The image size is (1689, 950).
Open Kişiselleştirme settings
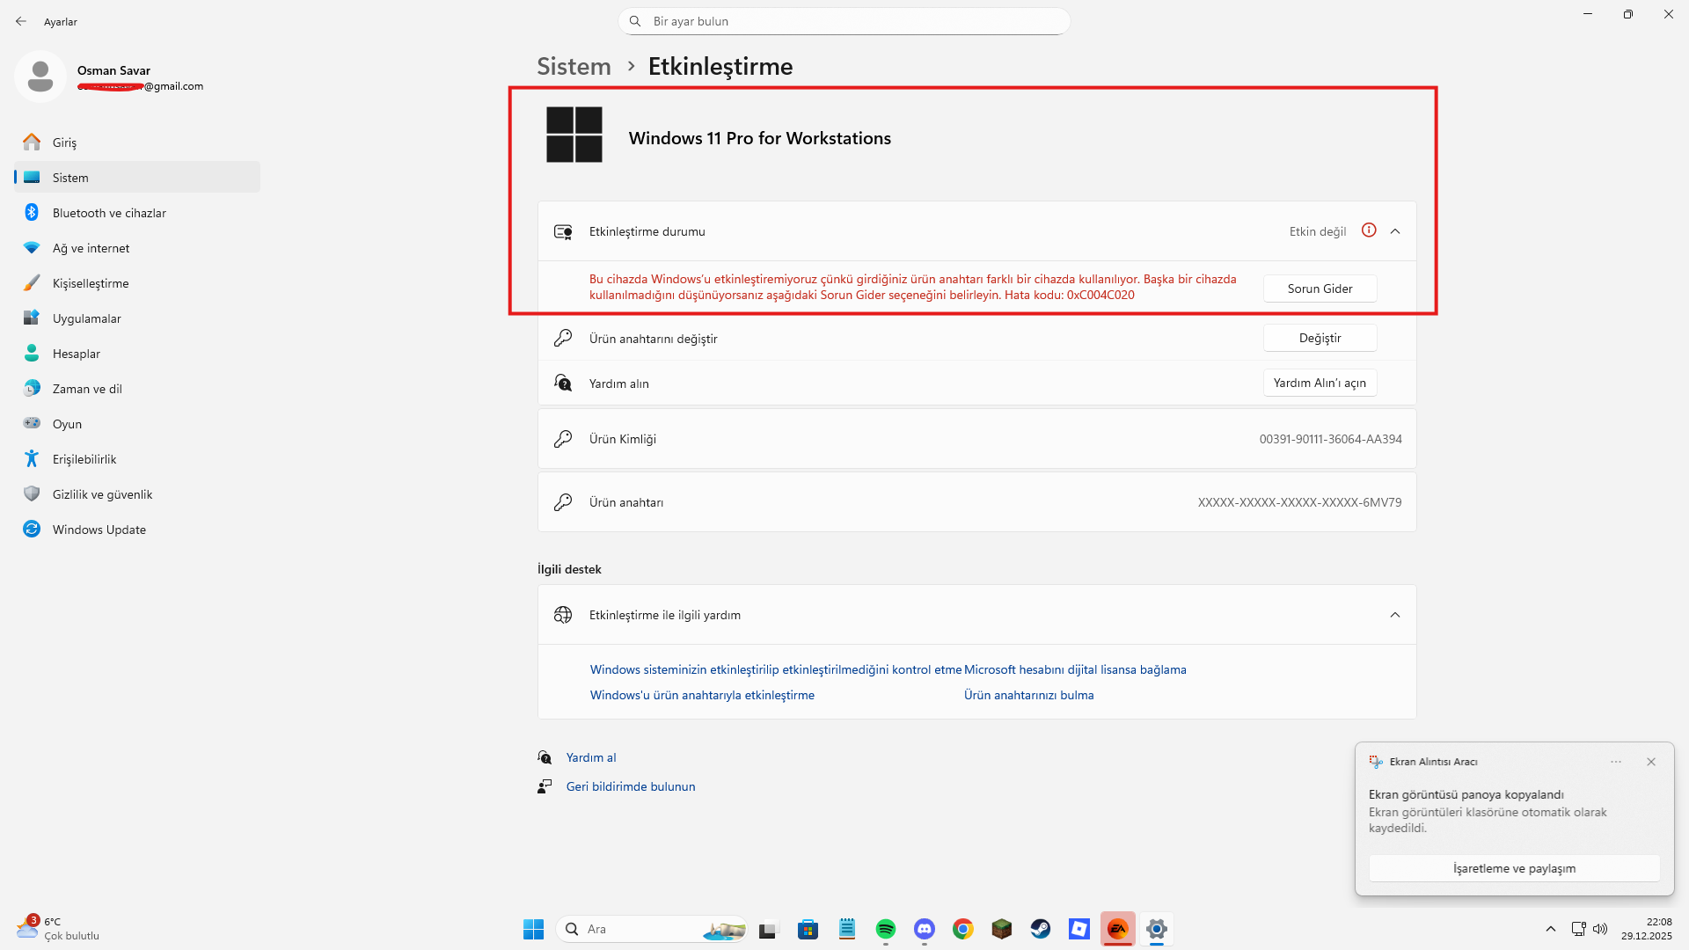[137, 283]
